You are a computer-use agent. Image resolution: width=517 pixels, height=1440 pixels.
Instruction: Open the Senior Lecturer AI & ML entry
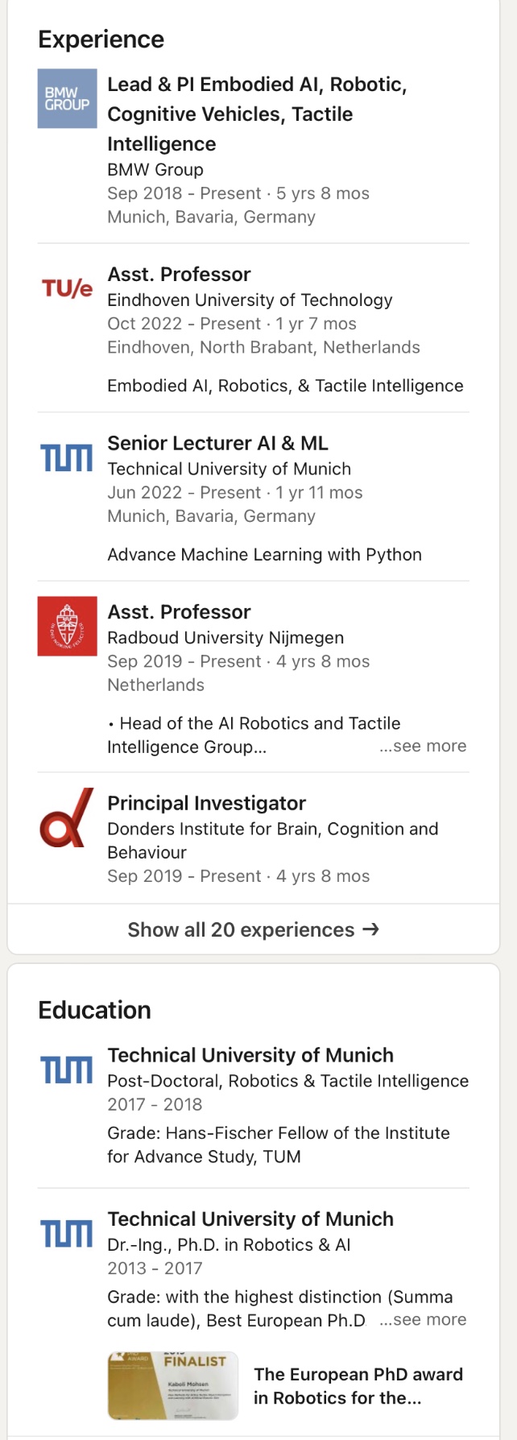pyautogui.click(x=217, y=443)
